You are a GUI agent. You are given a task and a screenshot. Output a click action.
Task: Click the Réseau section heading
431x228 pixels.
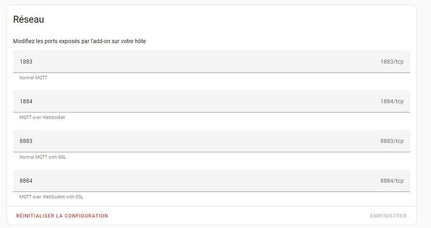tap(29, 19)
